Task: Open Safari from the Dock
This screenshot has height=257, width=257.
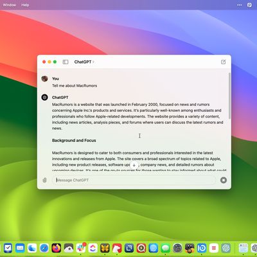Action: click(44, 248)
